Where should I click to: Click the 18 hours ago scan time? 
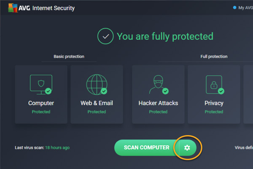[57, 147]
